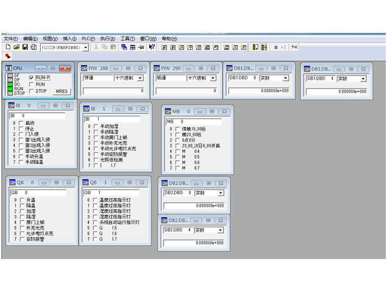Screen dimensions: 387x298
Task: Toggle IB 1 bit 0 手动加湿 checkbox
Action: [96, 126]
